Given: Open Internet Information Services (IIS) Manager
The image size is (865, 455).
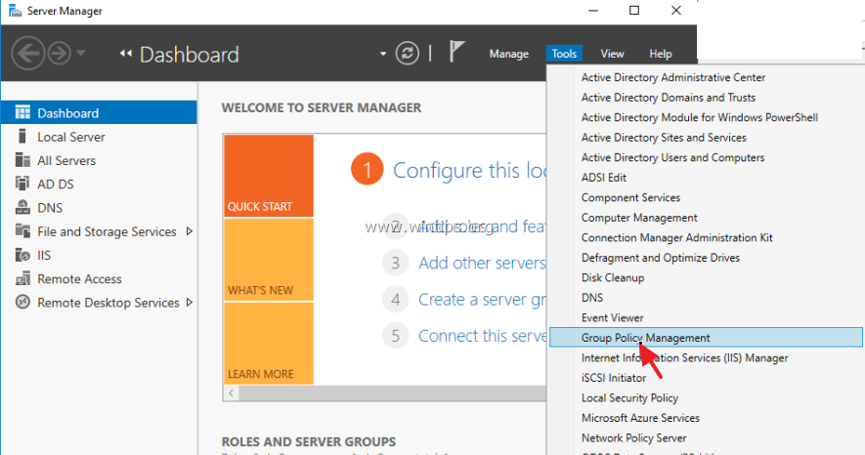Looking at the screenshot, I should pos(684,358).
